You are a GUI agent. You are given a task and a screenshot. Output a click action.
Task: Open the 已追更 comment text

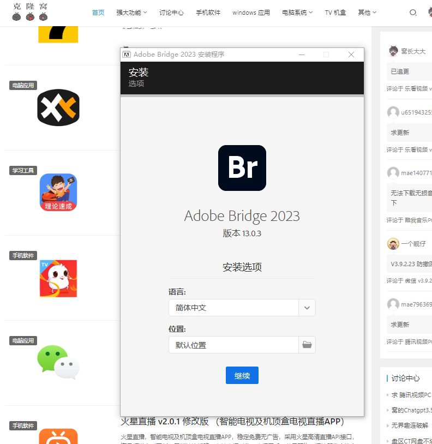pyautogui.click(x=400, y=71)
